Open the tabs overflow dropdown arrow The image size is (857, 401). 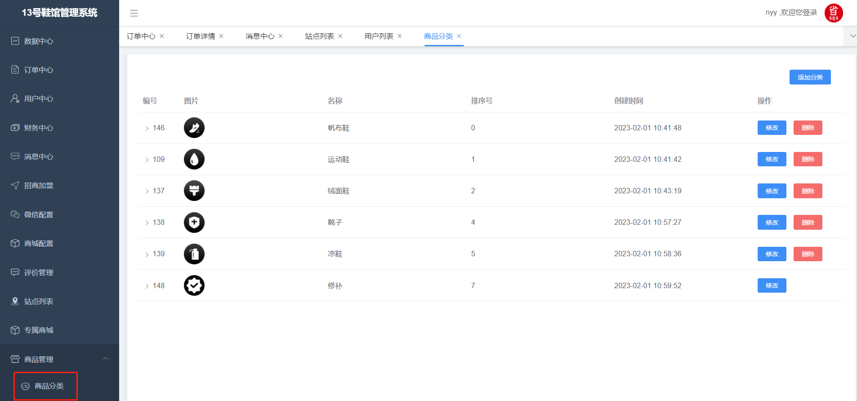tap(853, 36)
